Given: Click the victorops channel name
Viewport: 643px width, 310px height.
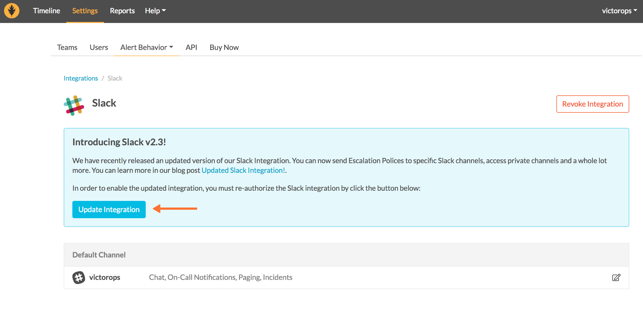Looking at the screenshot, I should click(105, 277).
